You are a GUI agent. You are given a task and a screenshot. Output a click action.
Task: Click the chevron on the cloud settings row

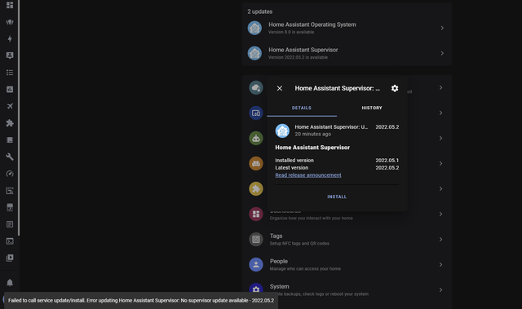[x=440, y=88]
